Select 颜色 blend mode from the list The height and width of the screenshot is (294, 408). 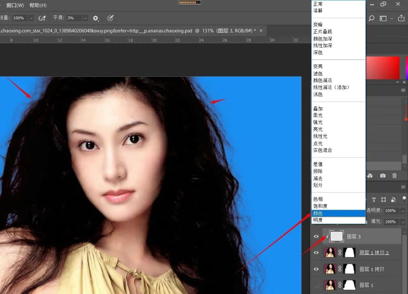coord(318,213)
